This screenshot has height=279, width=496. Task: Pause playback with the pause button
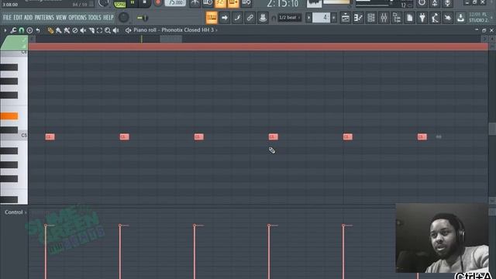(x=133, y=3)
